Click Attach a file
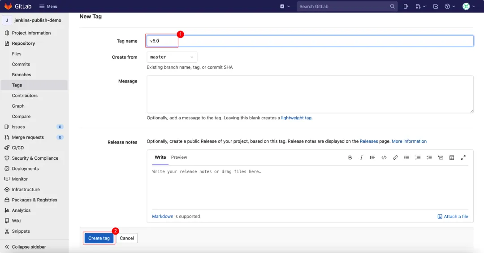The width and height of the screenshot is (484, 253). (453, 217)
